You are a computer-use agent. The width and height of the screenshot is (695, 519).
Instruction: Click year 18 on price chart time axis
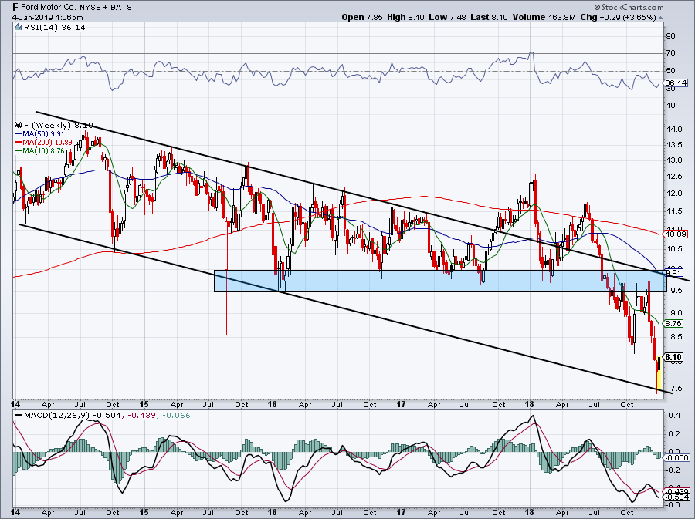pos(529,404)
